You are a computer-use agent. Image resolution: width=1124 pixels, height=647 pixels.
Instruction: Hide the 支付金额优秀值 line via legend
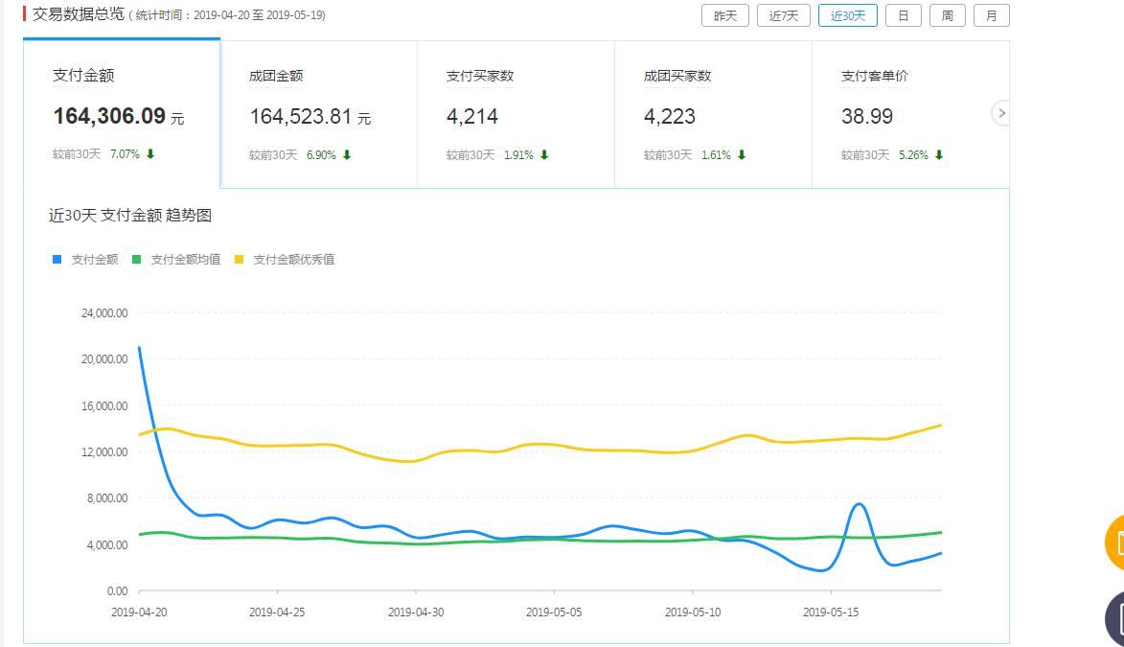click(295, 259)
